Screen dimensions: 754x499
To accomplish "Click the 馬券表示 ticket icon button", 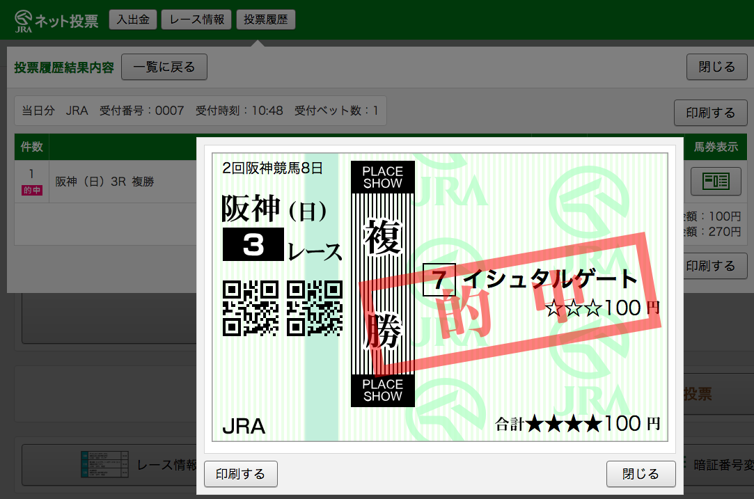I will [716, 181].
